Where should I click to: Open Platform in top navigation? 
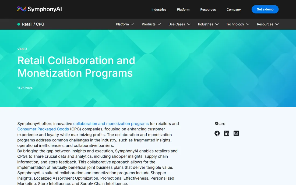point(183,9)
